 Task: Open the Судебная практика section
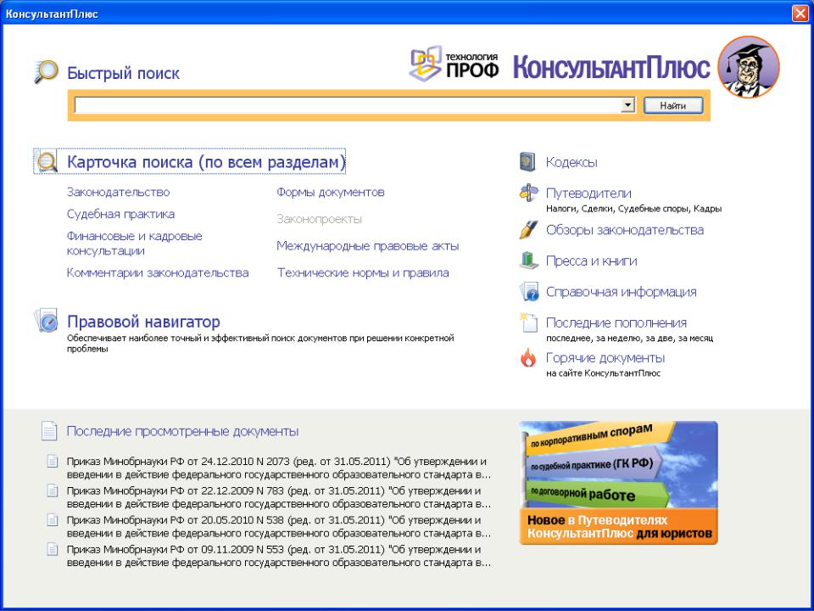point(120,214)
